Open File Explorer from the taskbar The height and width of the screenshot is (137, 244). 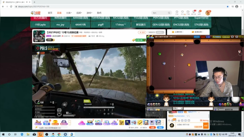click(28, 134)
